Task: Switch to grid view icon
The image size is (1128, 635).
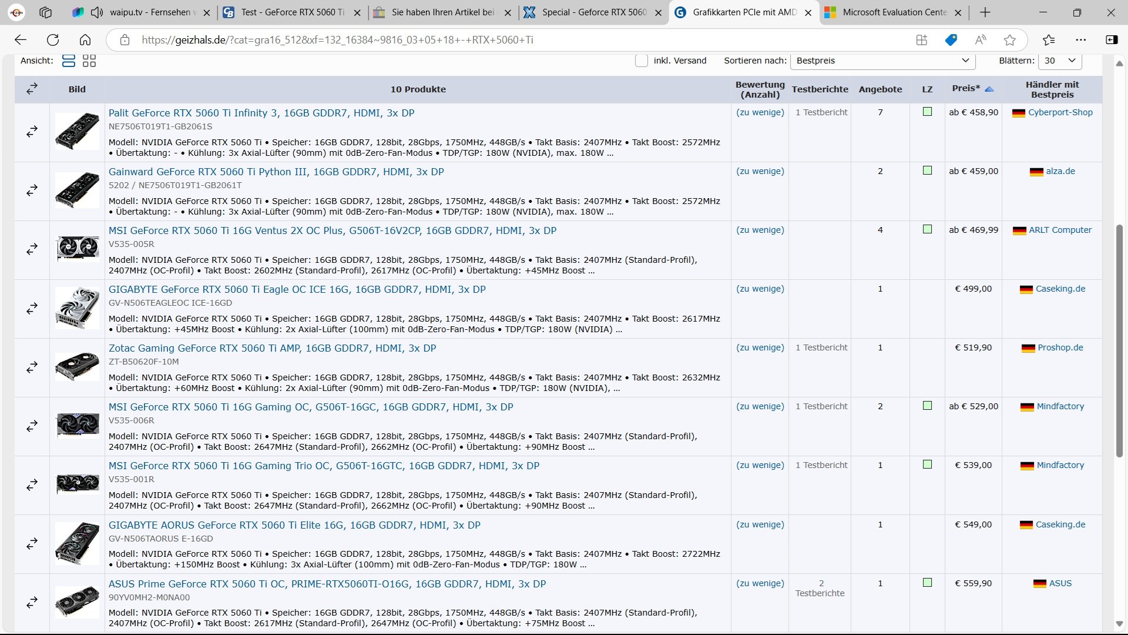Action: coord(89,61)
